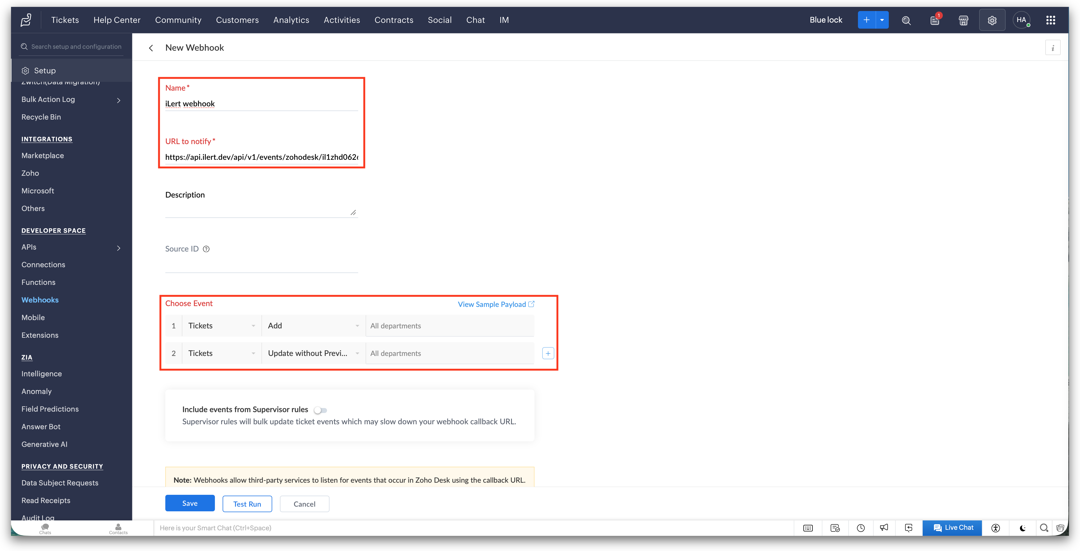The height and width of the screenshot is (551, 1080).
Task: Expand the Bulk Action Log submenu
Action: (x=119, y=100)
